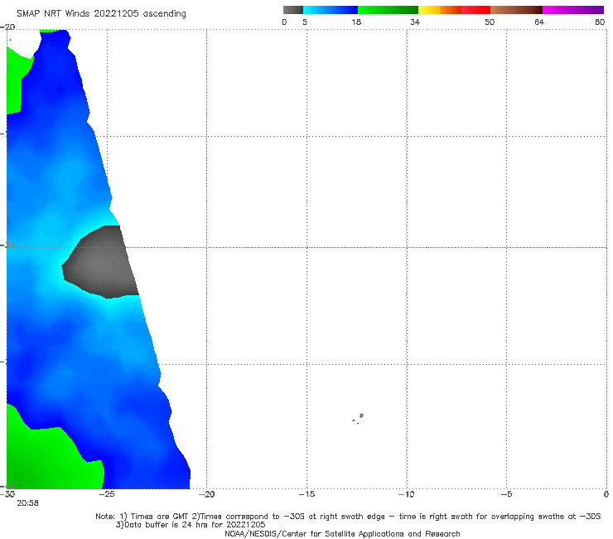Click the "-30" latitude label on left axis
The image size is (613, 539).
click(x=7, y=245)
